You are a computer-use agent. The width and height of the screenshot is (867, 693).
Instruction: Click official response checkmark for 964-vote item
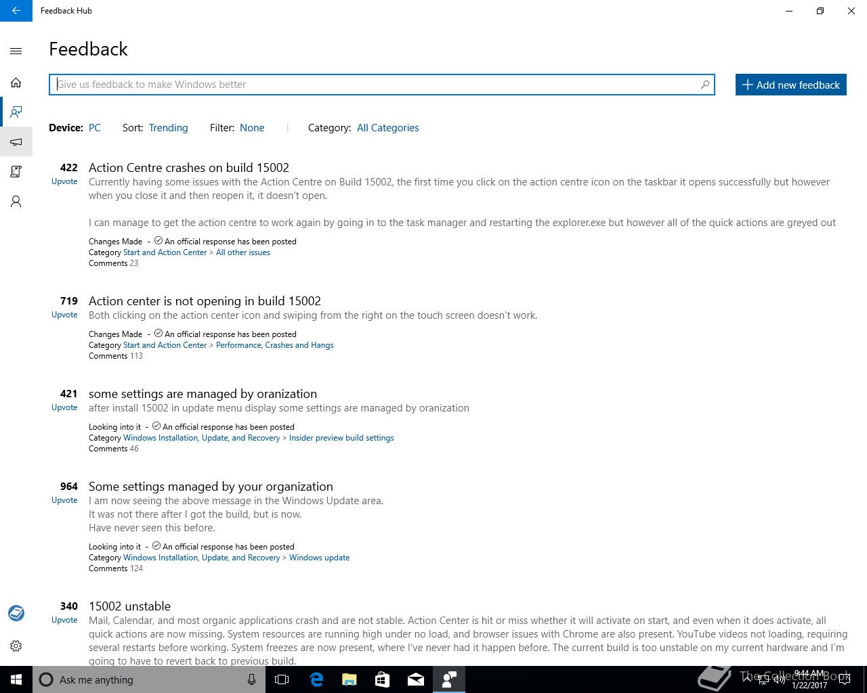(x=156, y=545)
